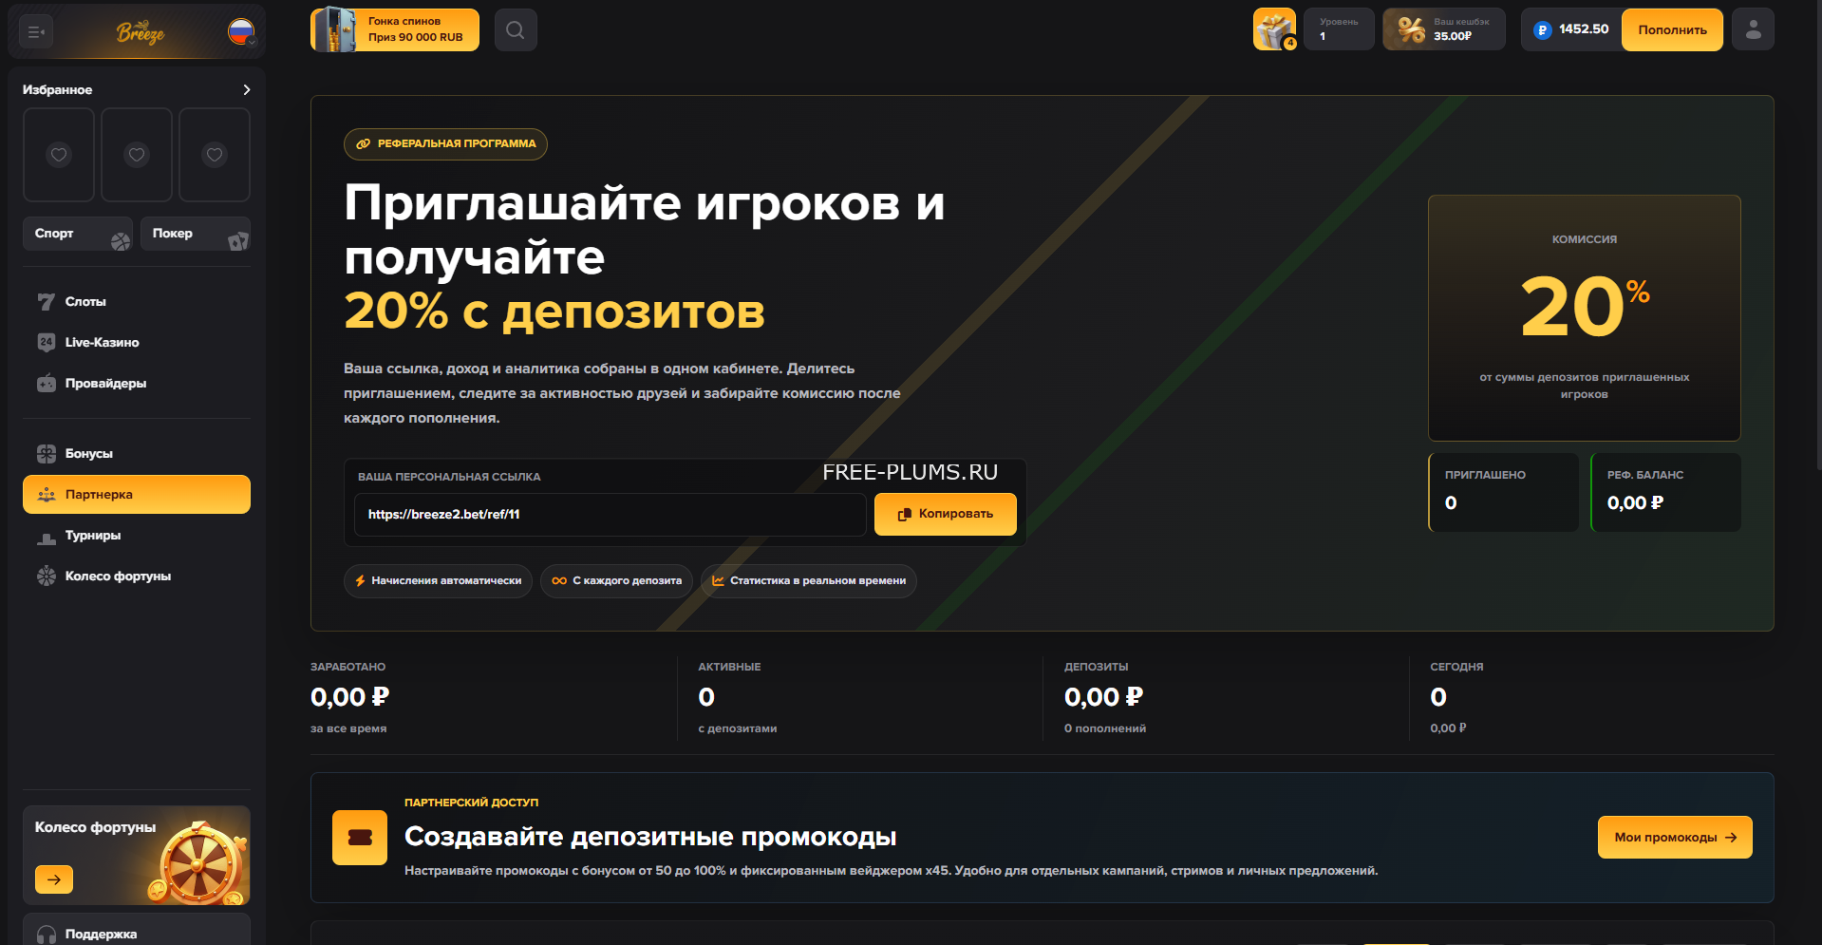Click the Колесо фортуны banner arrow button
1822x945 pixels.
click(54, 879)
